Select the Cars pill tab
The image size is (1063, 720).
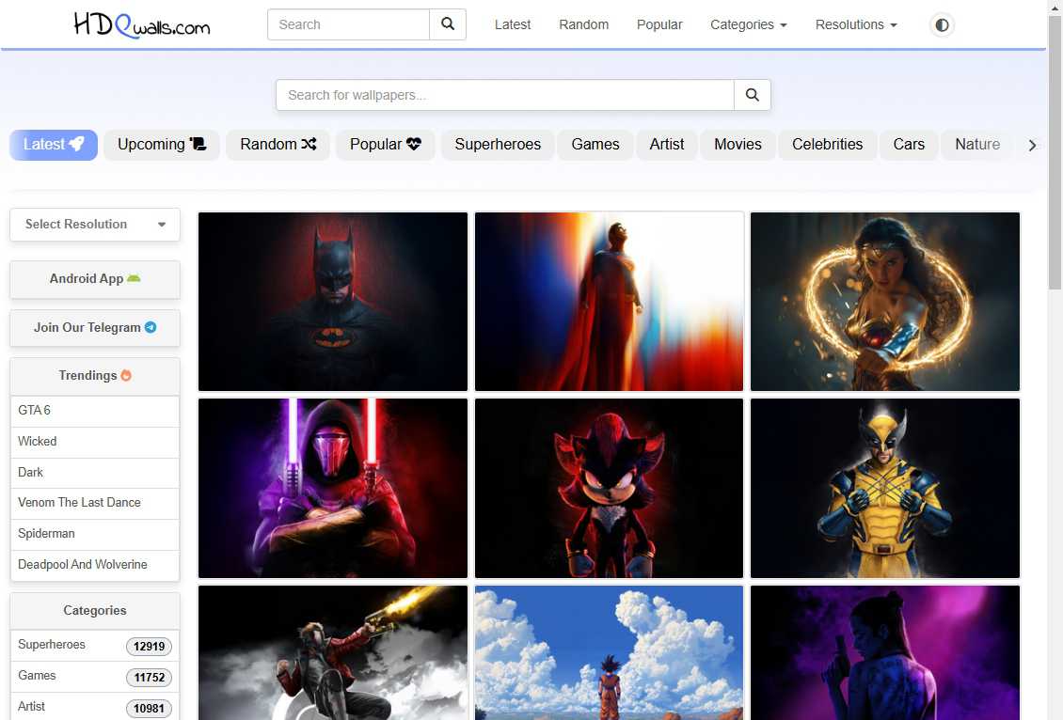(x=909, y=144)
